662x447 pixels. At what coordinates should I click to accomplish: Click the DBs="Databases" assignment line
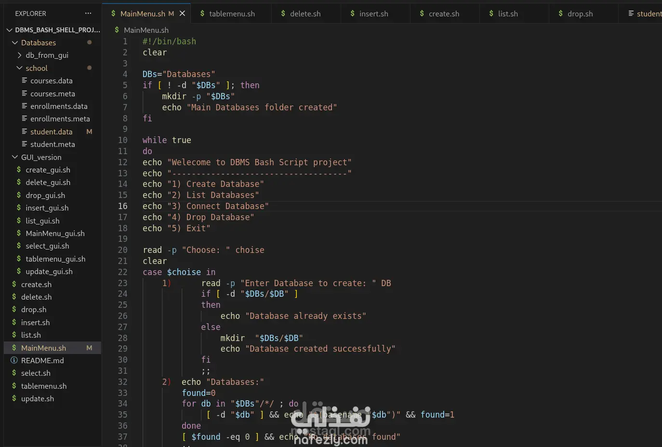click(x=179, y=74)
